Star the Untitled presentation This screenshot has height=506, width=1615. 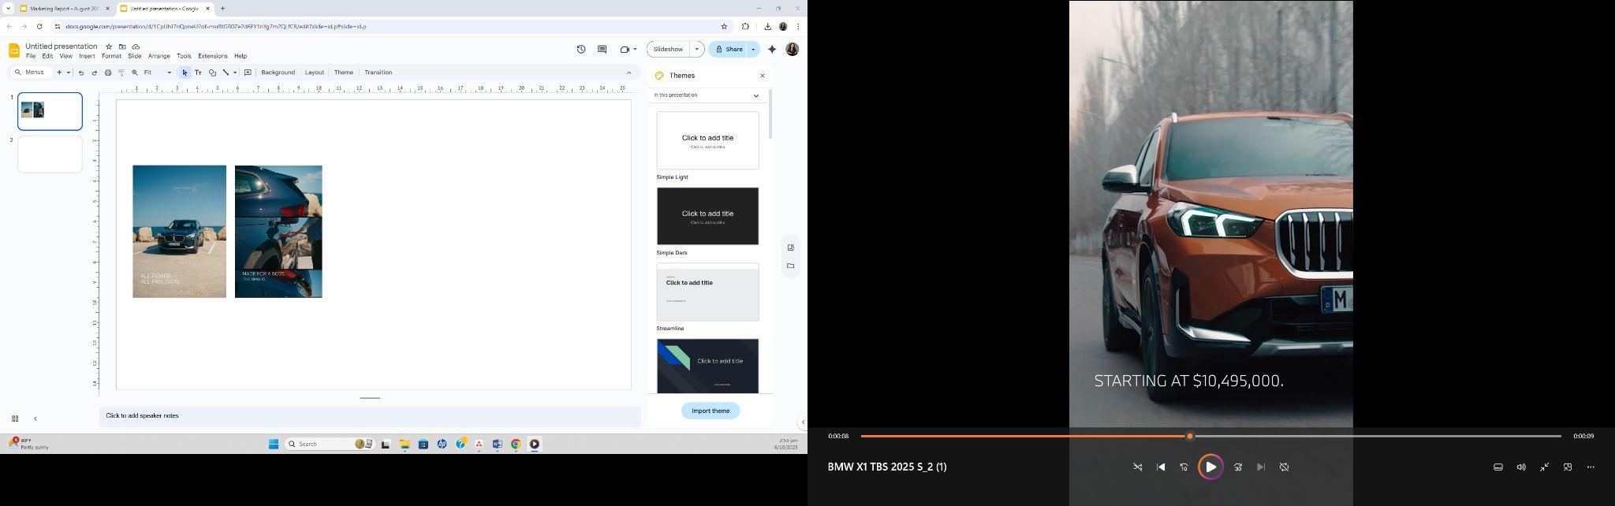(x=109, y=47)
